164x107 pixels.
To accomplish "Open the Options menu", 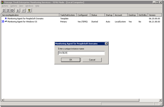I will click(x=13, y=6).
